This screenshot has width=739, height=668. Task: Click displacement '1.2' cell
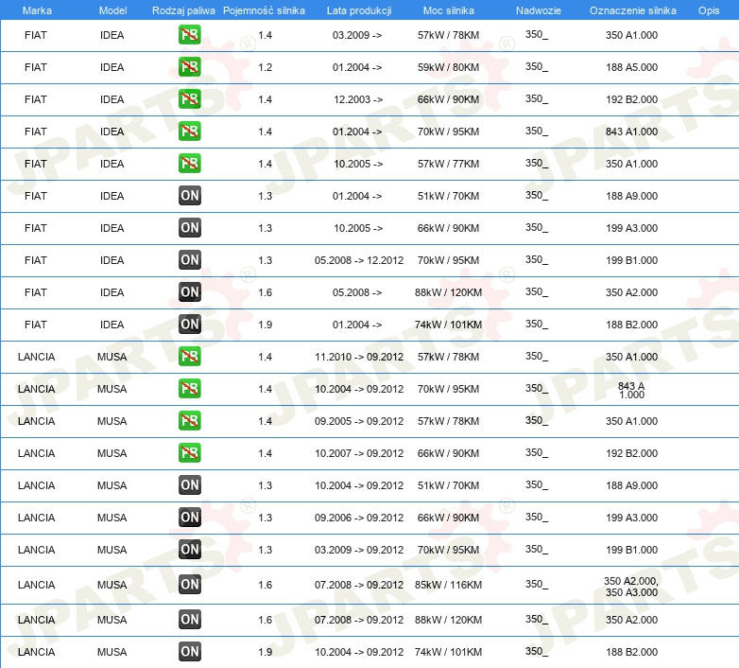pyautogui.click(x=265, y=67)
